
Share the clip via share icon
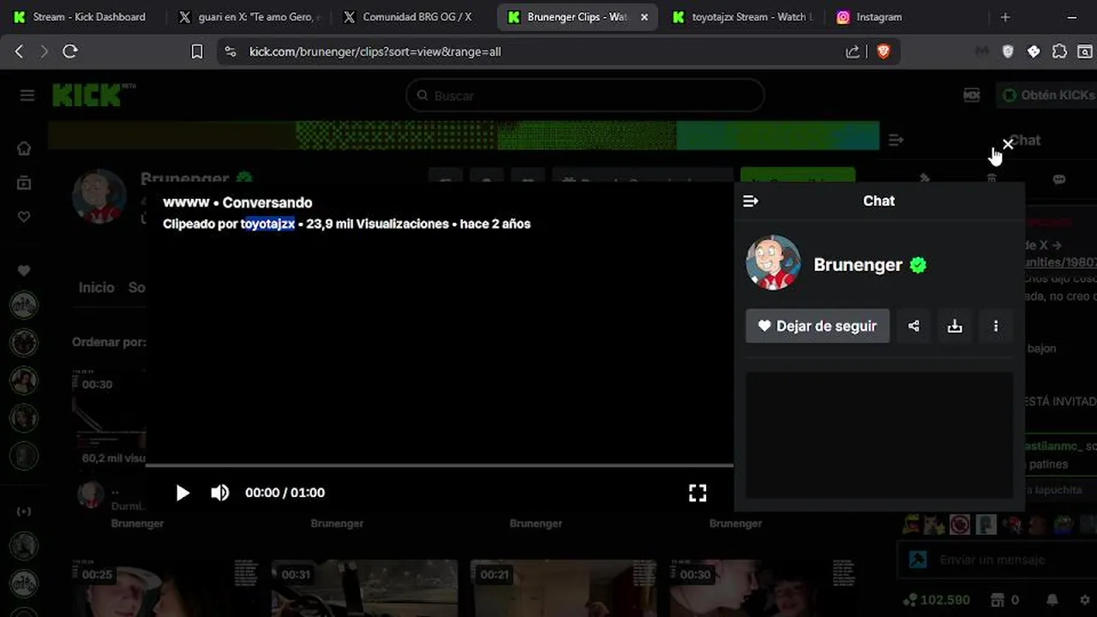(x=914, y=326)
